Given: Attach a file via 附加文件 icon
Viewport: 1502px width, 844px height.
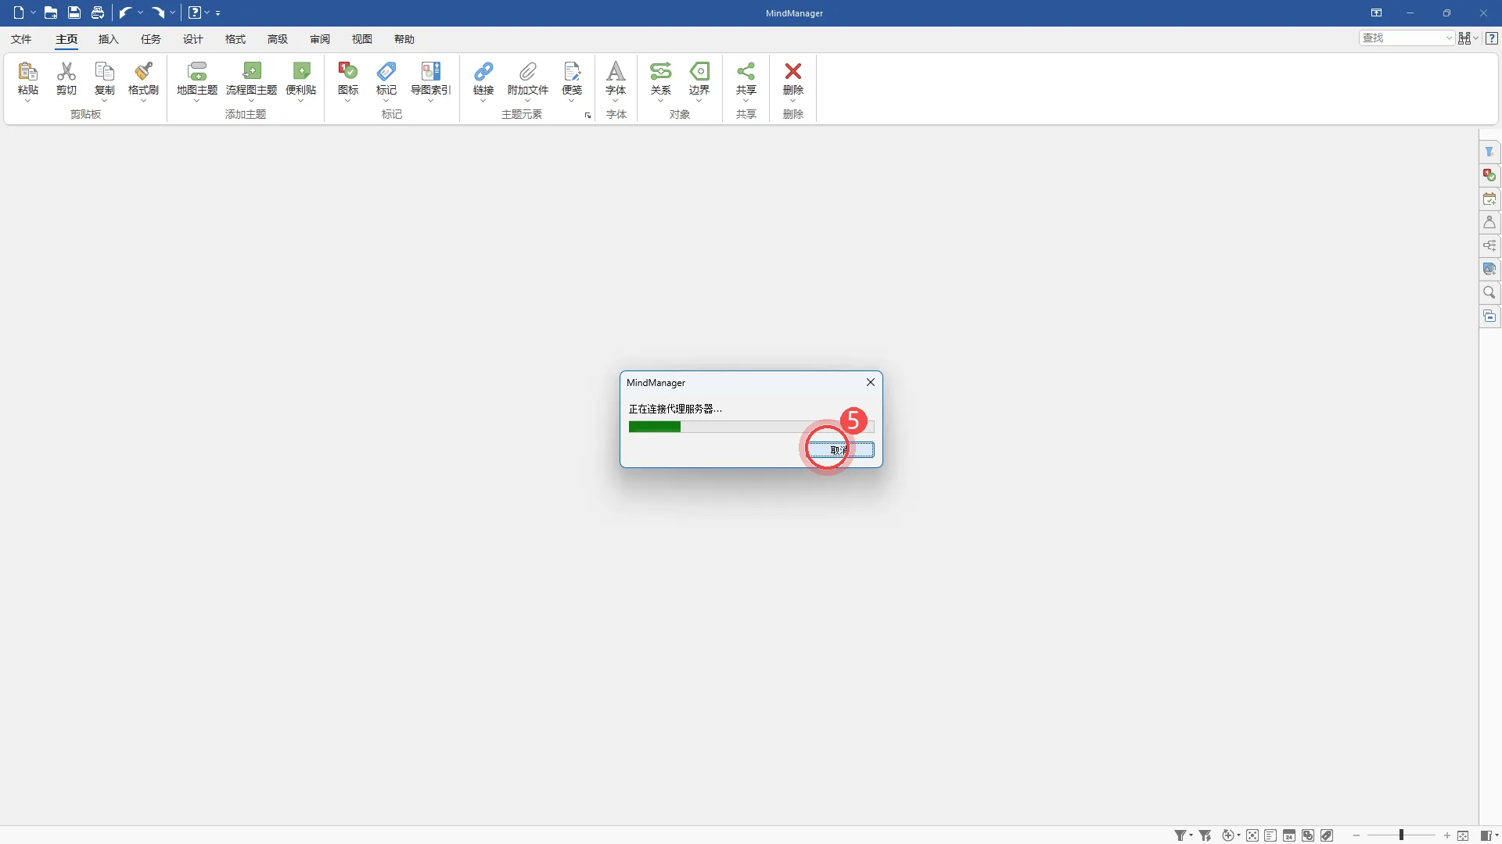Looking at the screenshot, I should pos(528,72).
